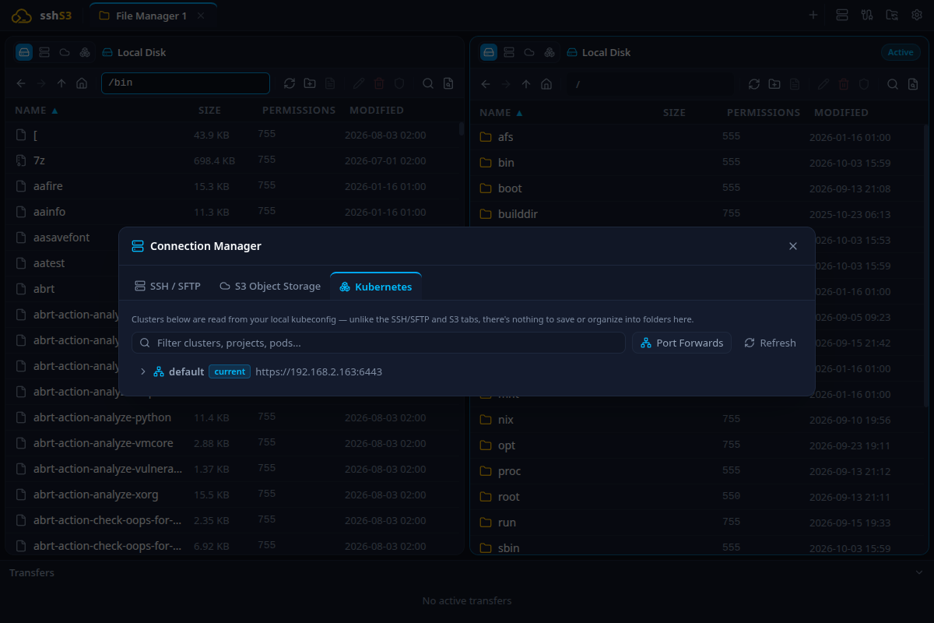The height and width of the screenshot is (623, 934).
Task: Select abrt-action-analyze-xorg file
Action: 233,495
